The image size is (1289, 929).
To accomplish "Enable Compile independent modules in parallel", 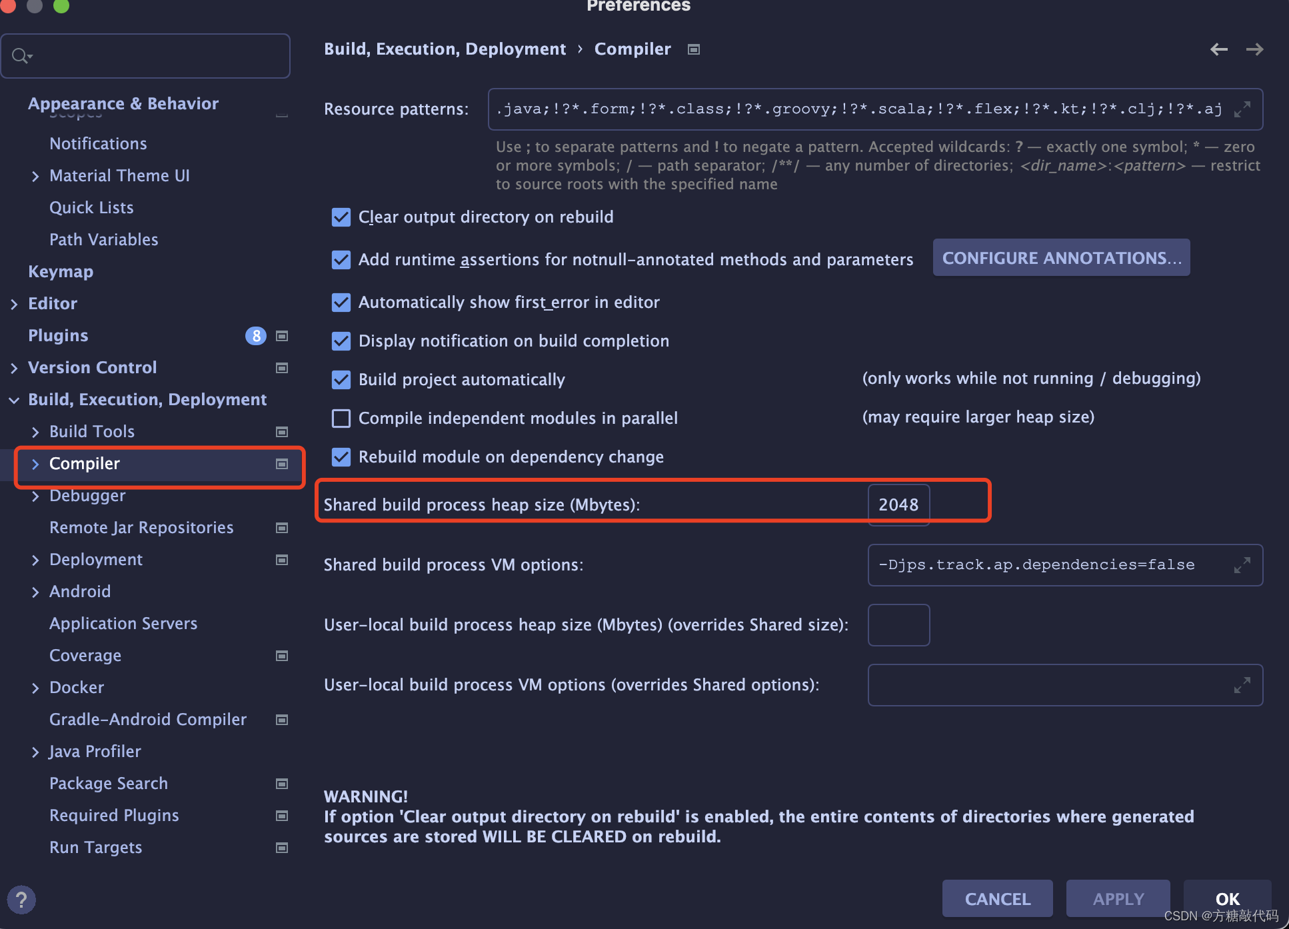I will [341, 419].
